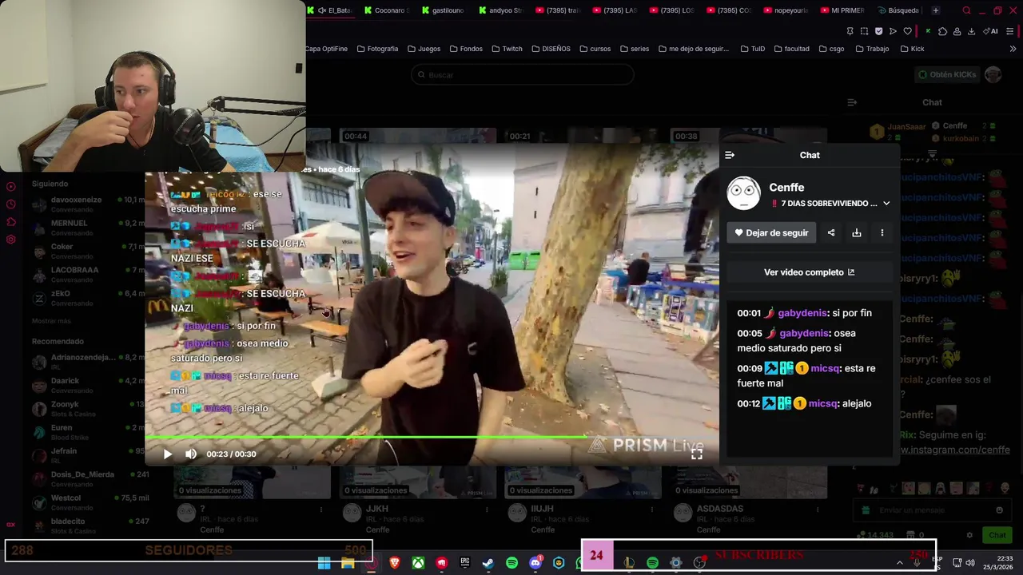Viewport: 1023px width, 575px height.
Task: Open Epic Games Launcher from the taskbar
Action: coord(465,563)
